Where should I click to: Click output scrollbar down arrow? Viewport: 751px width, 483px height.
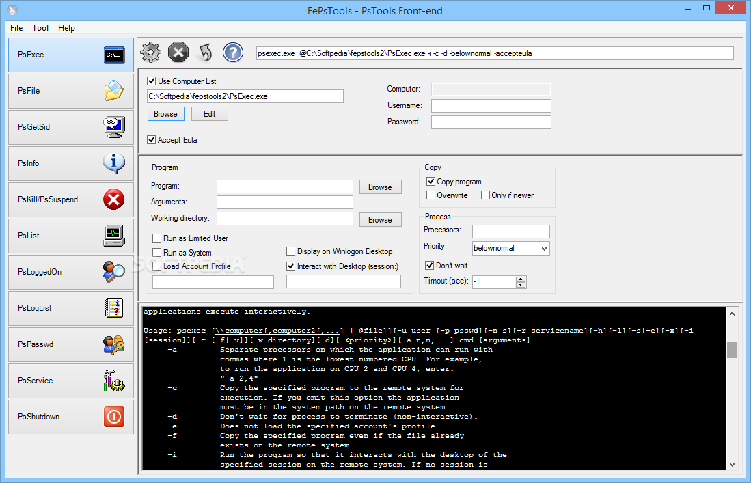732,465
